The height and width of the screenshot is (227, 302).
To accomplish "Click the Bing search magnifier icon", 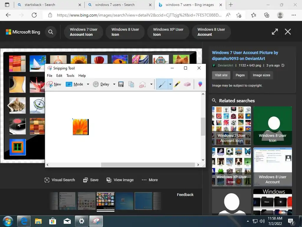I will point(51,32).
